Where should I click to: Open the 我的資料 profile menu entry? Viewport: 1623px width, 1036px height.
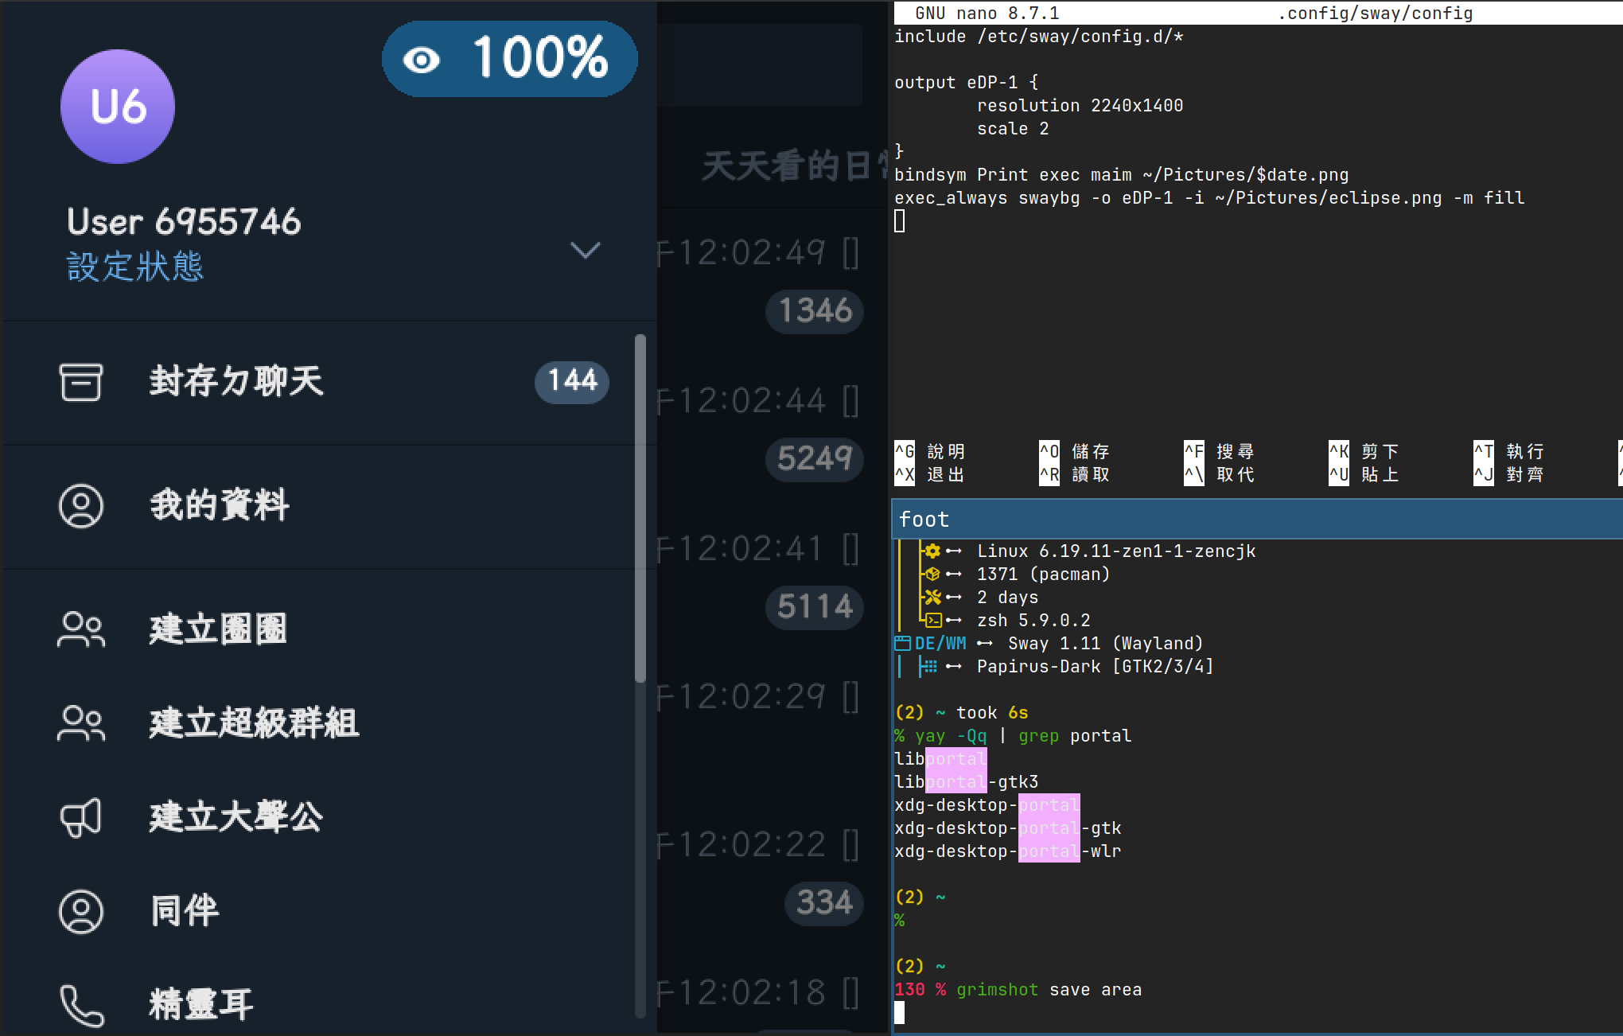coord(220,506)
